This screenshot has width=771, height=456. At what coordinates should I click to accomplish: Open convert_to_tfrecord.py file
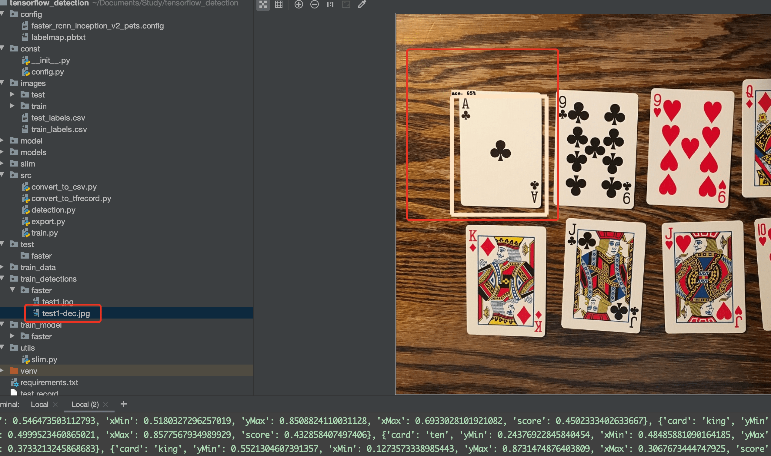[x=71, y=199]
